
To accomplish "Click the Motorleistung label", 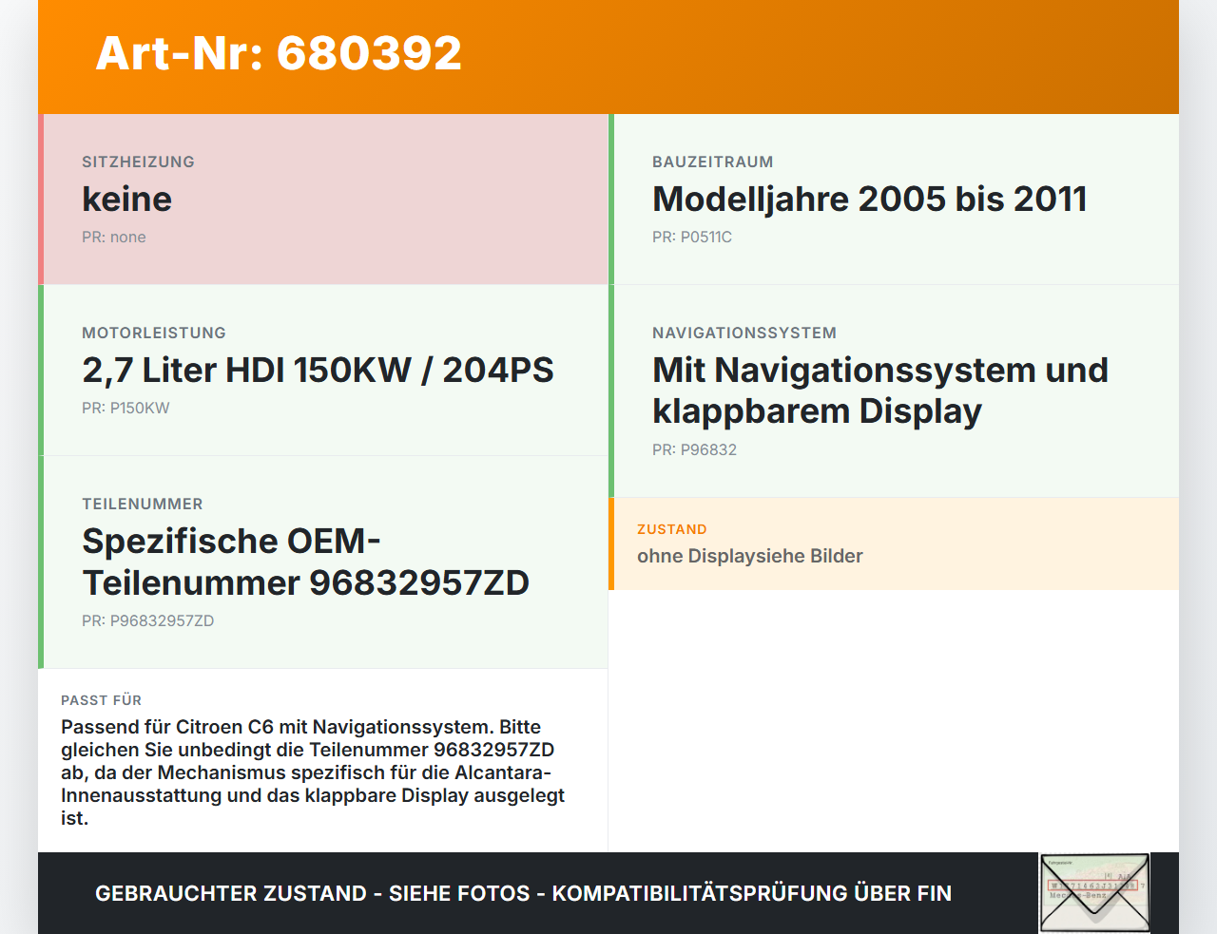I will (x=154, y=334).
